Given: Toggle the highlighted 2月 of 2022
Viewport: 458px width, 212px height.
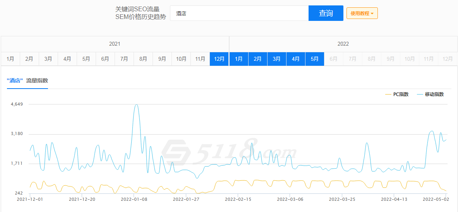Looking at the screenshot, I should point(258,59).
